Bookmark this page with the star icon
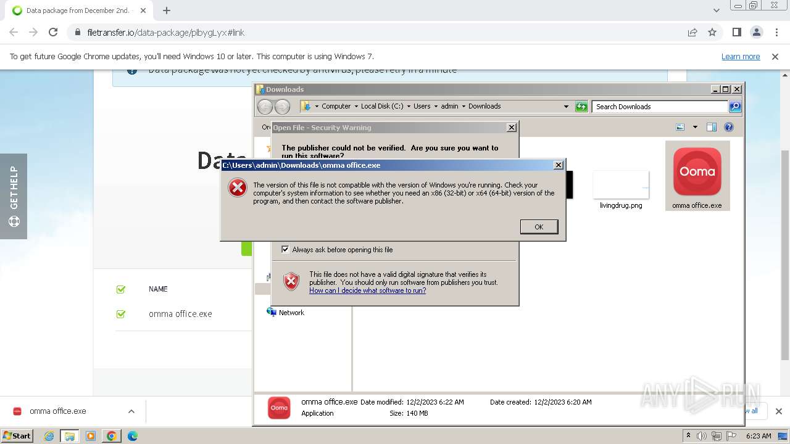Viewport: 790px width, 444px height. click(x=712, y=32)
